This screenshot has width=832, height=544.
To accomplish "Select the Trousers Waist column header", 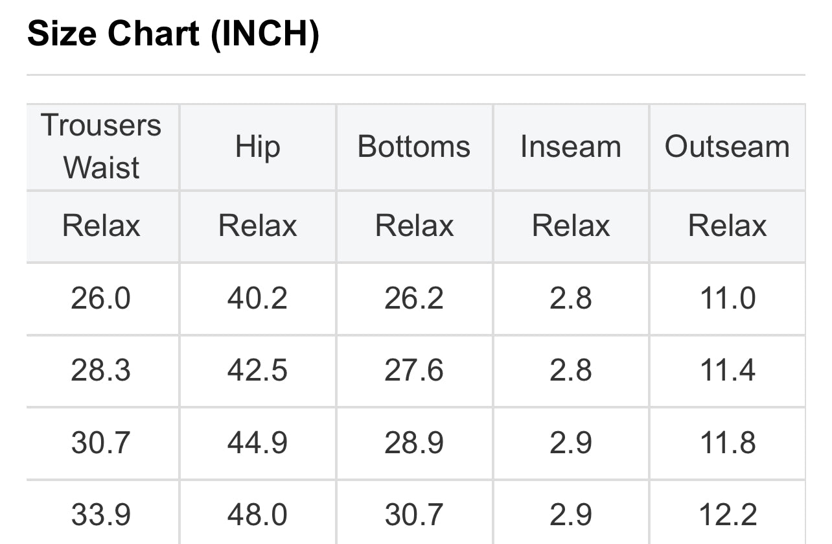I will tap(101, 147).
